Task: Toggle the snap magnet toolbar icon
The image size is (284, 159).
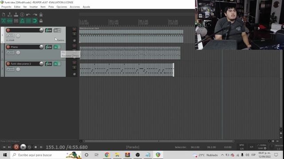Action: pyautogui.click(x=35, y=21)
